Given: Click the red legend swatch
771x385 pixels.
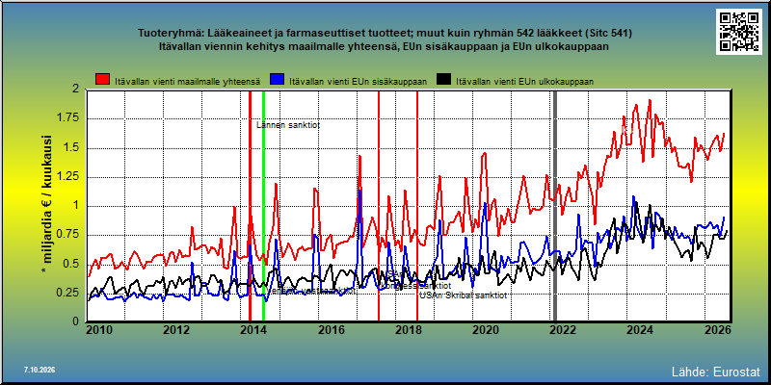Looking at the screenshot, I should [x=103, y=80].
